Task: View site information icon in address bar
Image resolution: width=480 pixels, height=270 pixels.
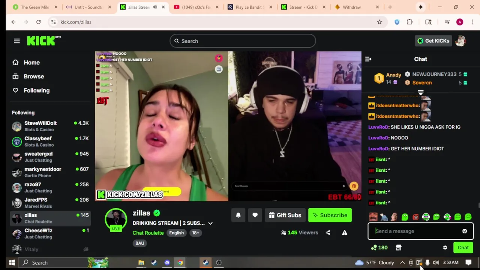Action: (53, 22)
